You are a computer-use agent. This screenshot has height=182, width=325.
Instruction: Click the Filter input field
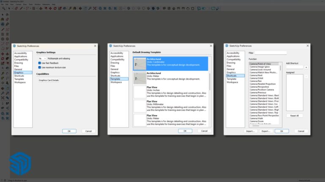point(271,53)
